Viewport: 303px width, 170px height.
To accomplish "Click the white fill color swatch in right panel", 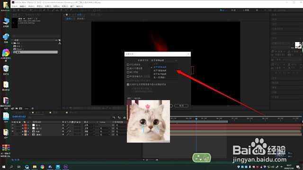I will 297,44.
